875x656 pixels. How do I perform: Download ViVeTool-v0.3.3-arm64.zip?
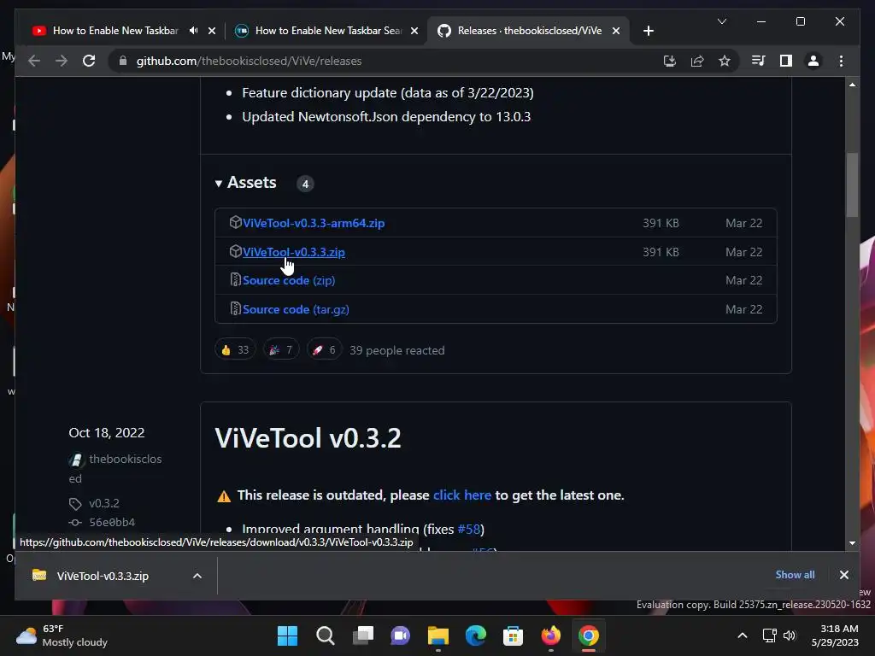pos(314,223)
